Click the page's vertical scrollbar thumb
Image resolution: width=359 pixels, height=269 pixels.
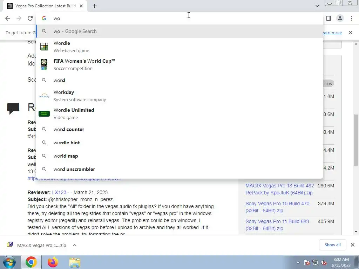point(356,140)
